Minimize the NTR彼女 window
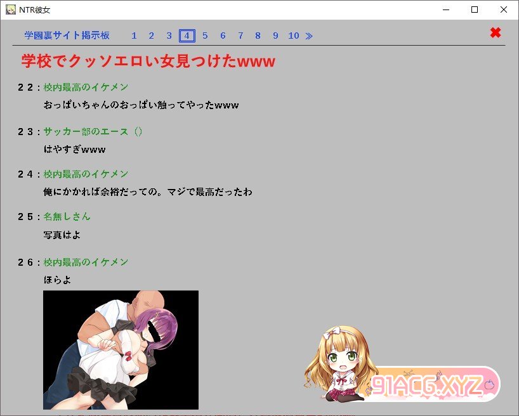Viewport: 519px width, 416px height. 446,10
